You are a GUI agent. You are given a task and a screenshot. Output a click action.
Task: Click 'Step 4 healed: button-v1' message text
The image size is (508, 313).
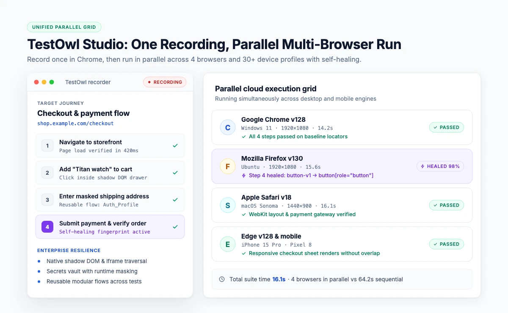pyautogui.click(x=311, y=176)
